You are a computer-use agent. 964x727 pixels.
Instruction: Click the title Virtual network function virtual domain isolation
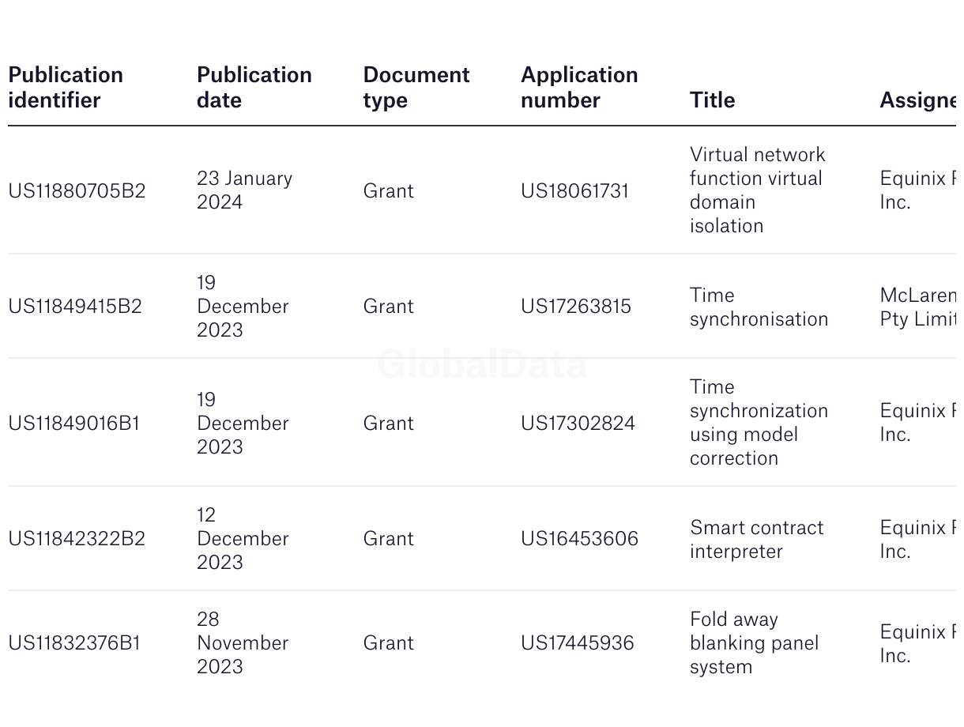[x=758, y=190]
